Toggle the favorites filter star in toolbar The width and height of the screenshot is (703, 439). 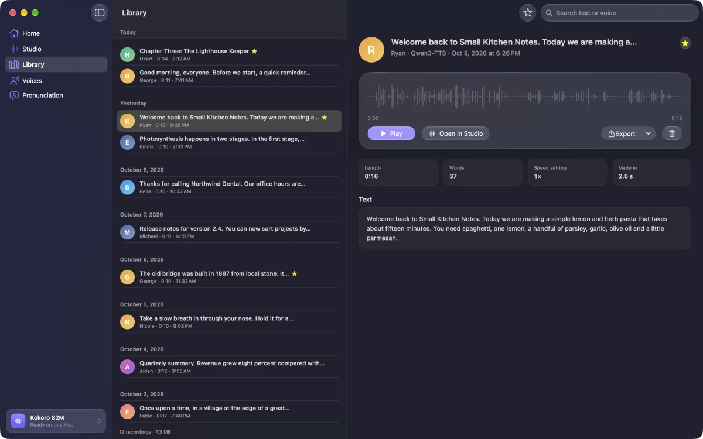click(528, 13)
